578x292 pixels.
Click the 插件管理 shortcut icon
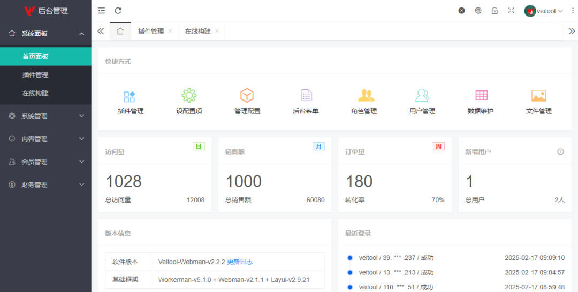tap(130, 96)
